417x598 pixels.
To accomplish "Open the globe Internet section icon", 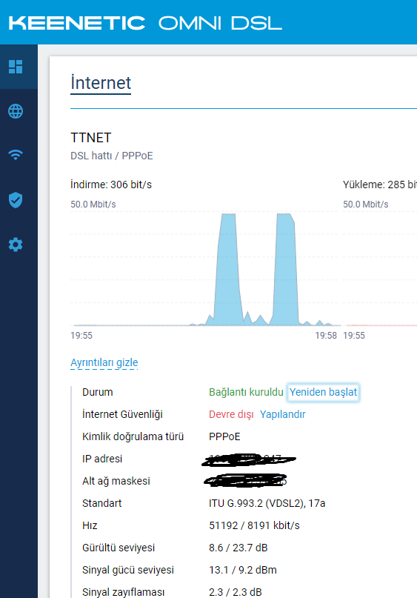I will (16, 111).
